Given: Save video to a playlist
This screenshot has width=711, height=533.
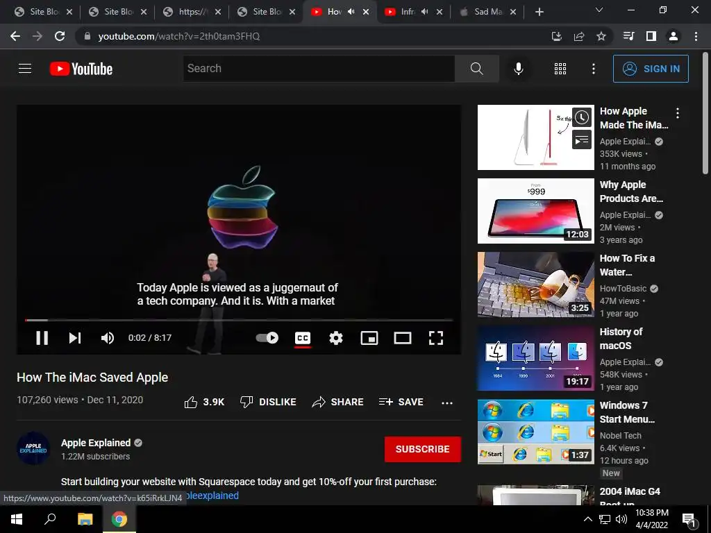Looking at the screenshot, I should 401,402.
